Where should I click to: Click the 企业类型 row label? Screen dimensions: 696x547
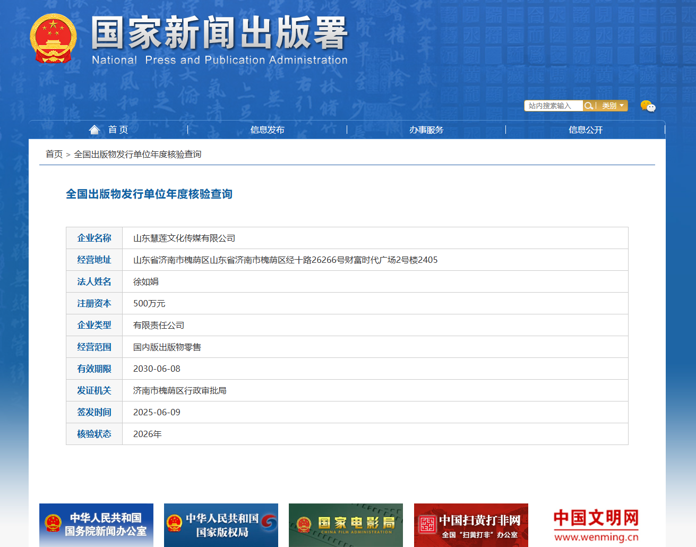click(94, 325)
